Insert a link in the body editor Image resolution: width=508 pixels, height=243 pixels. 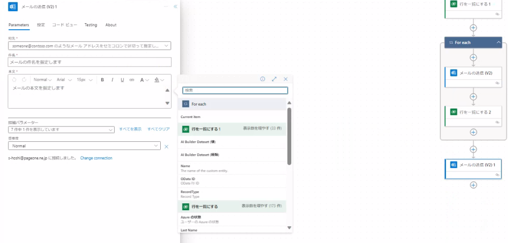click(131, 80)
